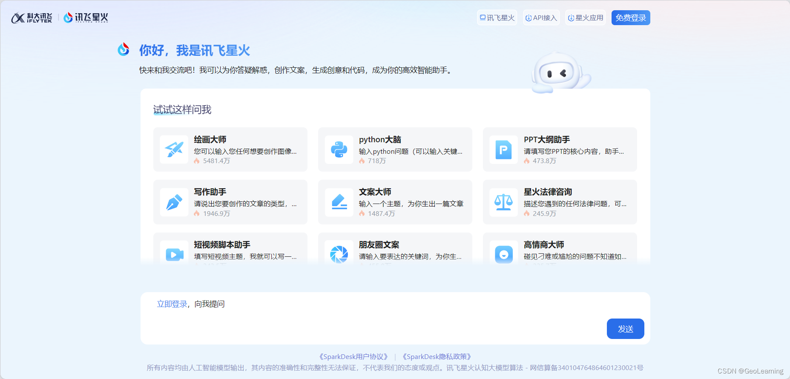Screen dimensions: 790x379
Task: Select the python大脑 Python logo icon
Action: tap(339, 149)
